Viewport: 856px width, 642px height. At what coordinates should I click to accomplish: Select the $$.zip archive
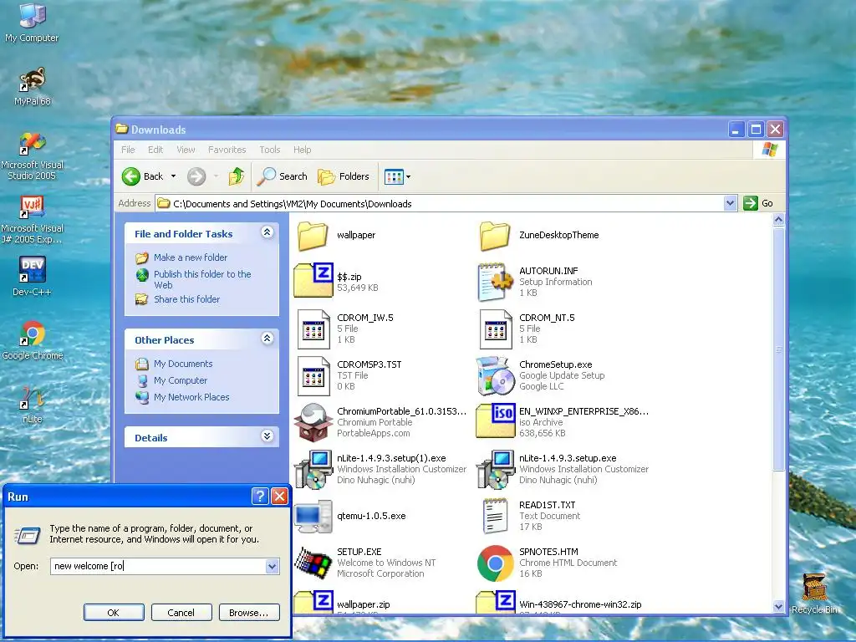pyautogui.click(x=337, y=281)
